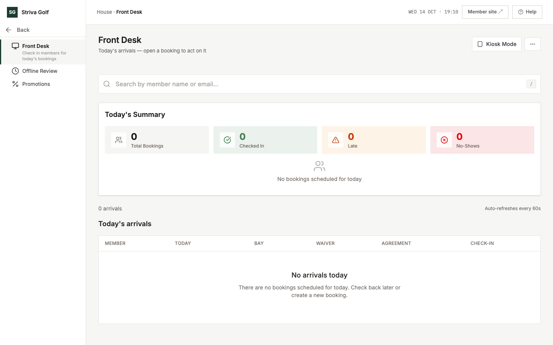Click the date and time display

[433, 12]
